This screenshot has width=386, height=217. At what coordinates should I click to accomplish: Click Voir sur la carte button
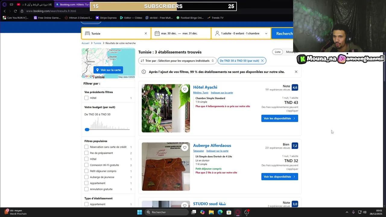108,70
